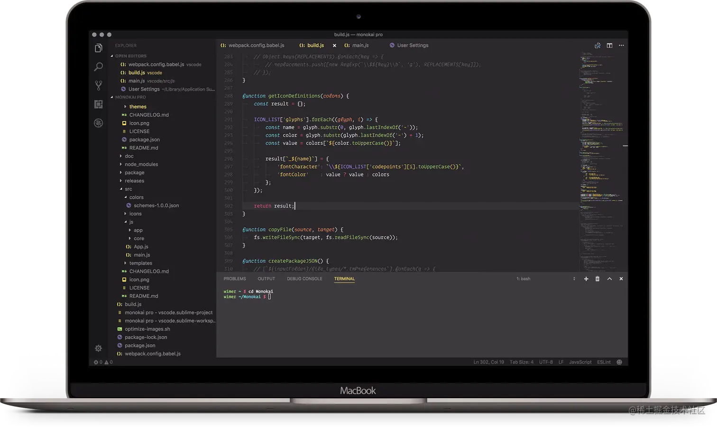Open the Search view in activity bar
Viewport: 717px width, 427px height.
click(99, 66)
